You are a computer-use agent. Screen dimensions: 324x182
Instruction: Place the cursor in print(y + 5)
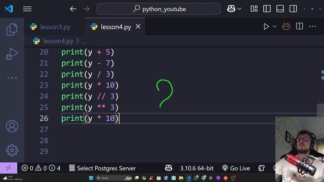88,52
